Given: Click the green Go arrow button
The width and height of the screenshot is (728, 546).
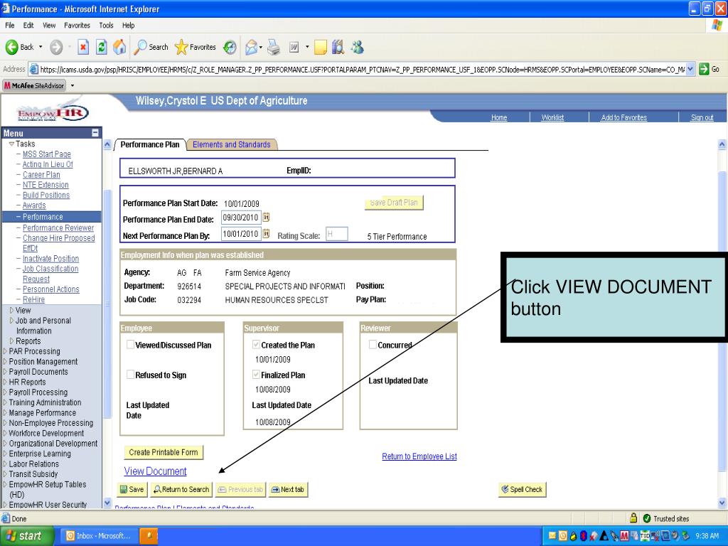Looking at the screenshot, I should (x=704, y=69).
